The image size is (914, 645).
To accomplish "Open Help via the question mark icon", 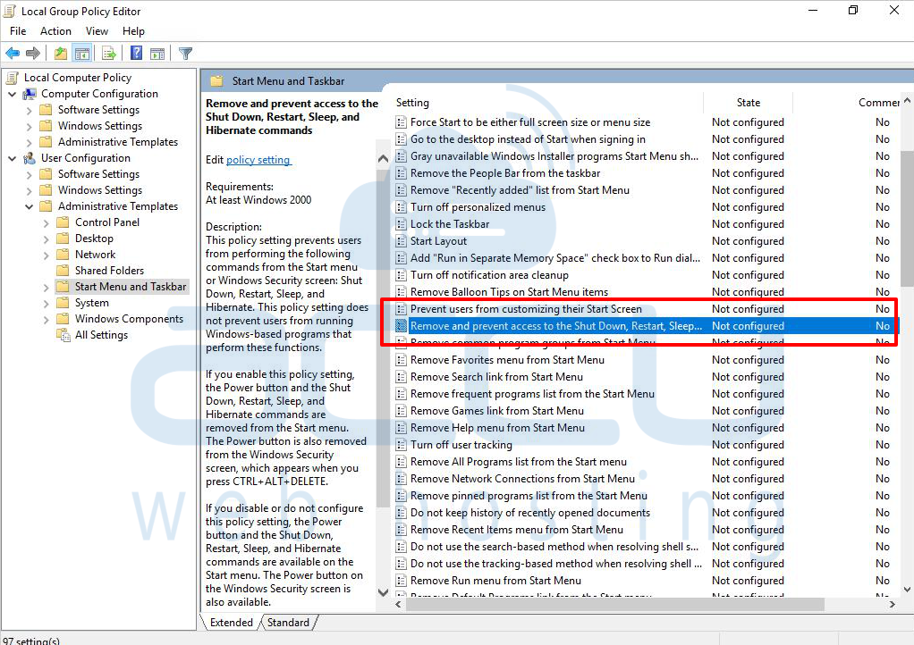I will point(136,53).
